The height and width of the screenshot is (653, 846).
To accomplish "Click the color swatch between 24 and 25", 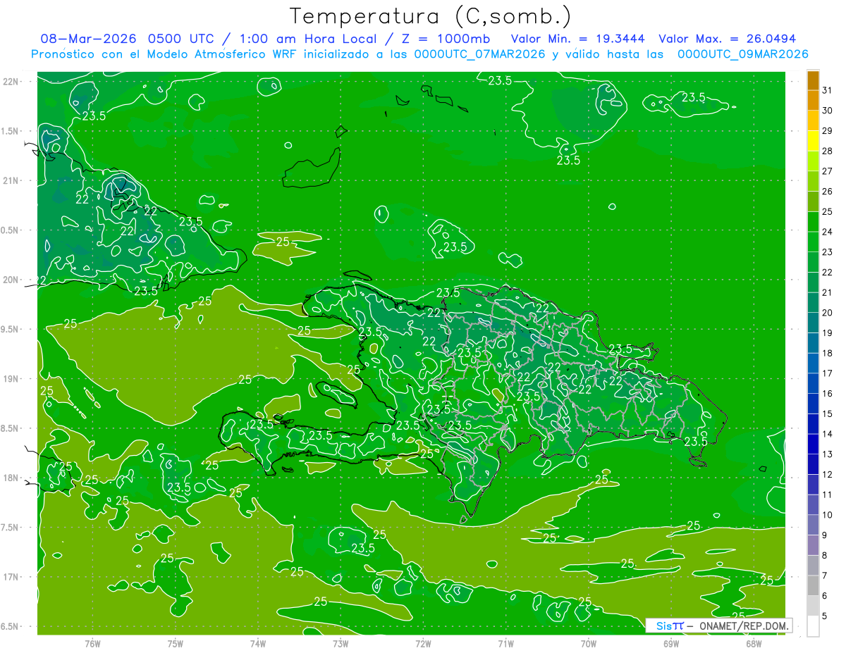I will pos(813,222).
